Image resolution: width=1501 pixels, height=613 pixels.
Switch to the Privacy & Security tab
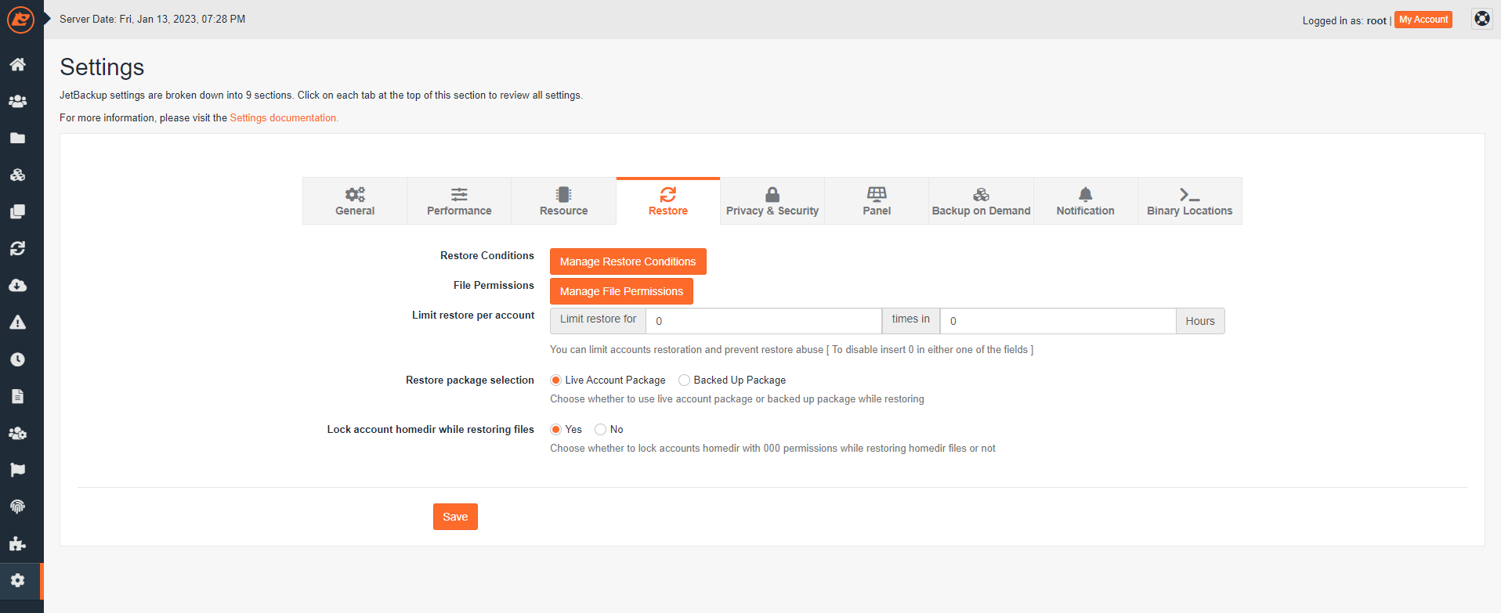(772, 201)
